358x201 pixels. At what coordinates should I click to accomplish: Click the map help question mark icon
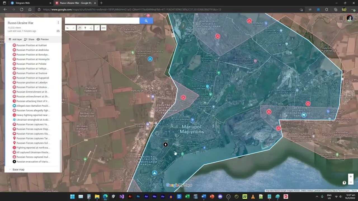(x=344, y=183)
